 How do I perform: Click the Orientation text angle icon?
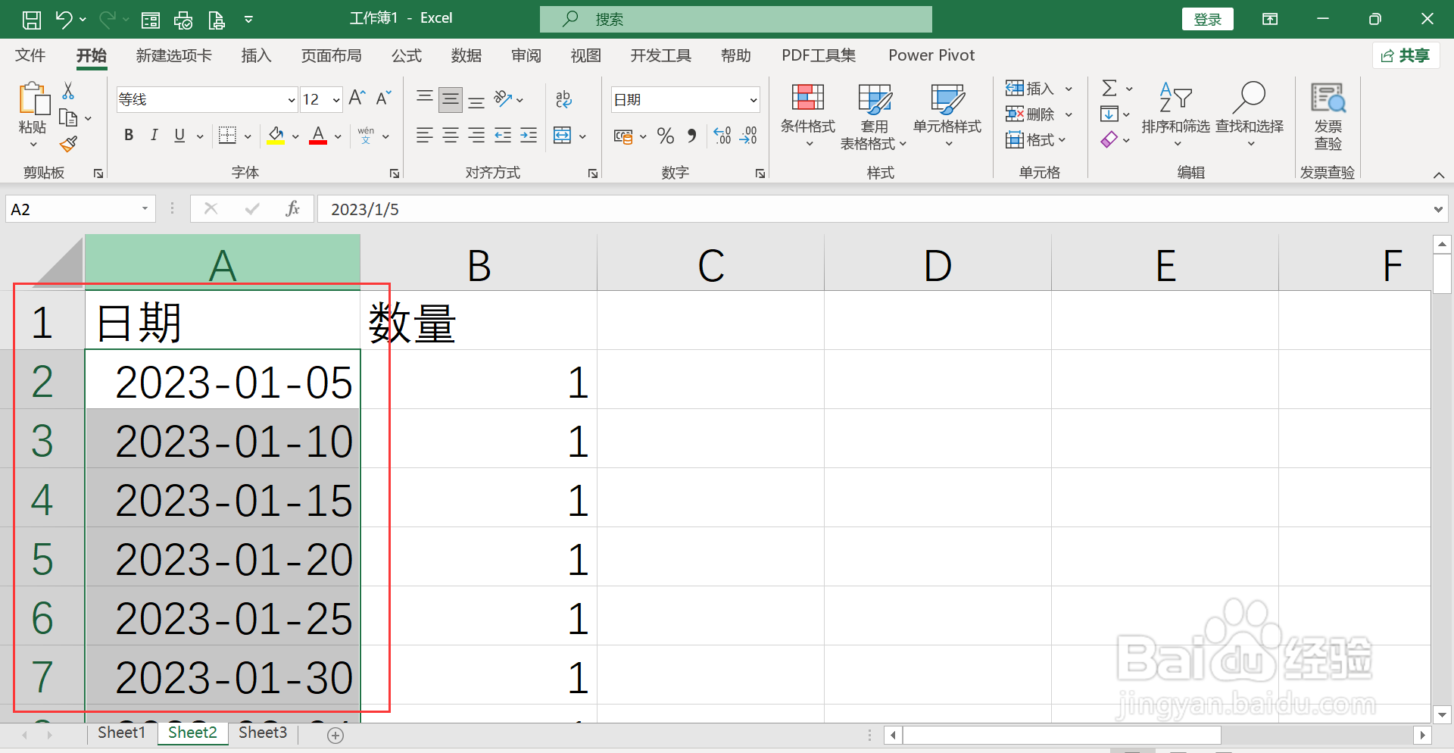[x=503, y=98]
